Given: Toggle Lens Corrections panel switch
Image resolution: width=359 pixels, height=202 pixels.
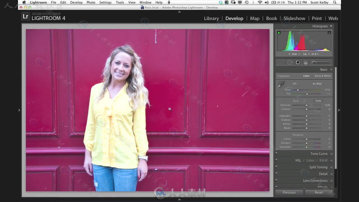Looking at the screenshot, I should tap(276, 181).
